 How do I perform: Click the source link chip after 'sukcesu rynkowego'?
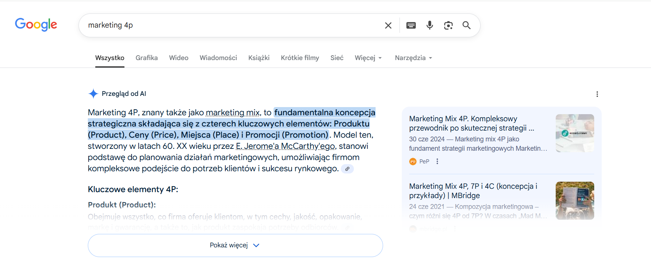[x=347, y=169]
